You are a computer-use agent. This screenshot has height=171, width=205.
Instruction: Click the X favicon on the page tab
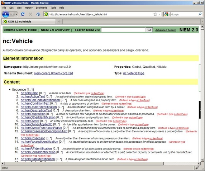click(x=5, y=22)
